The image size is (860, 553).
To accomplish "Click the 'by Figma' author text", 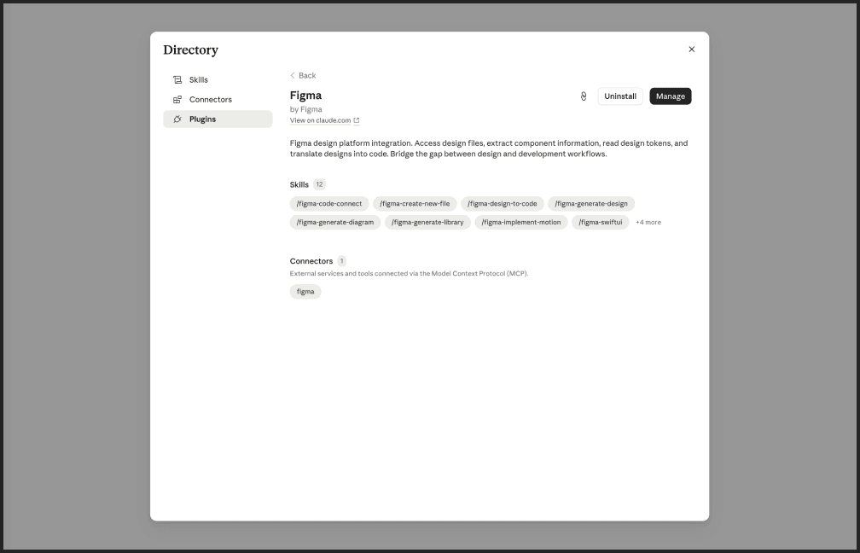I will (306, 110).
